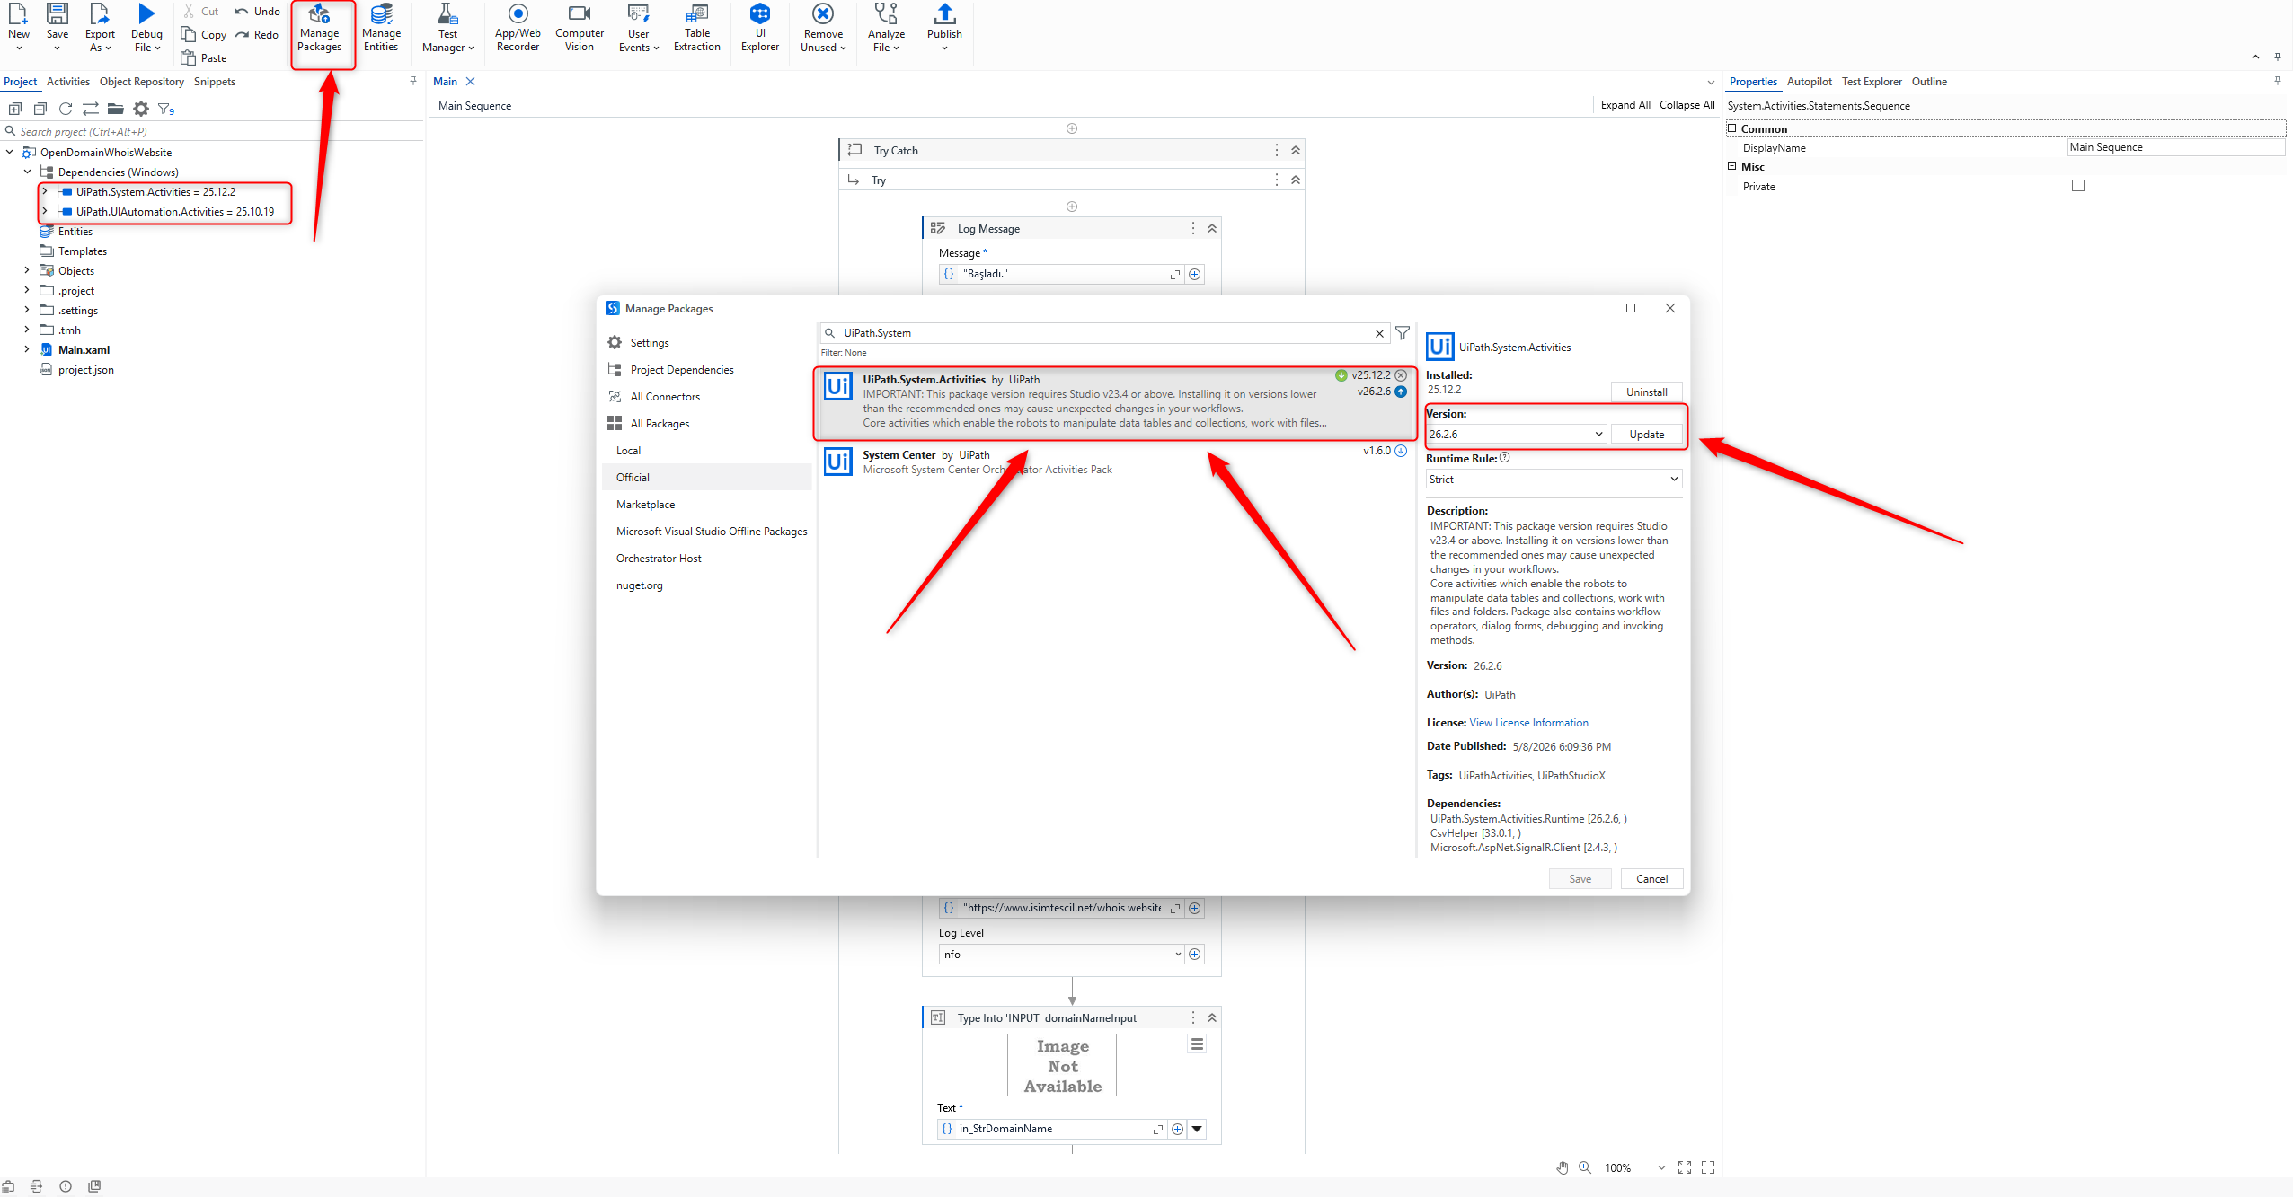
Task: Collapse the Common properties section
Action: (1732, 128)
